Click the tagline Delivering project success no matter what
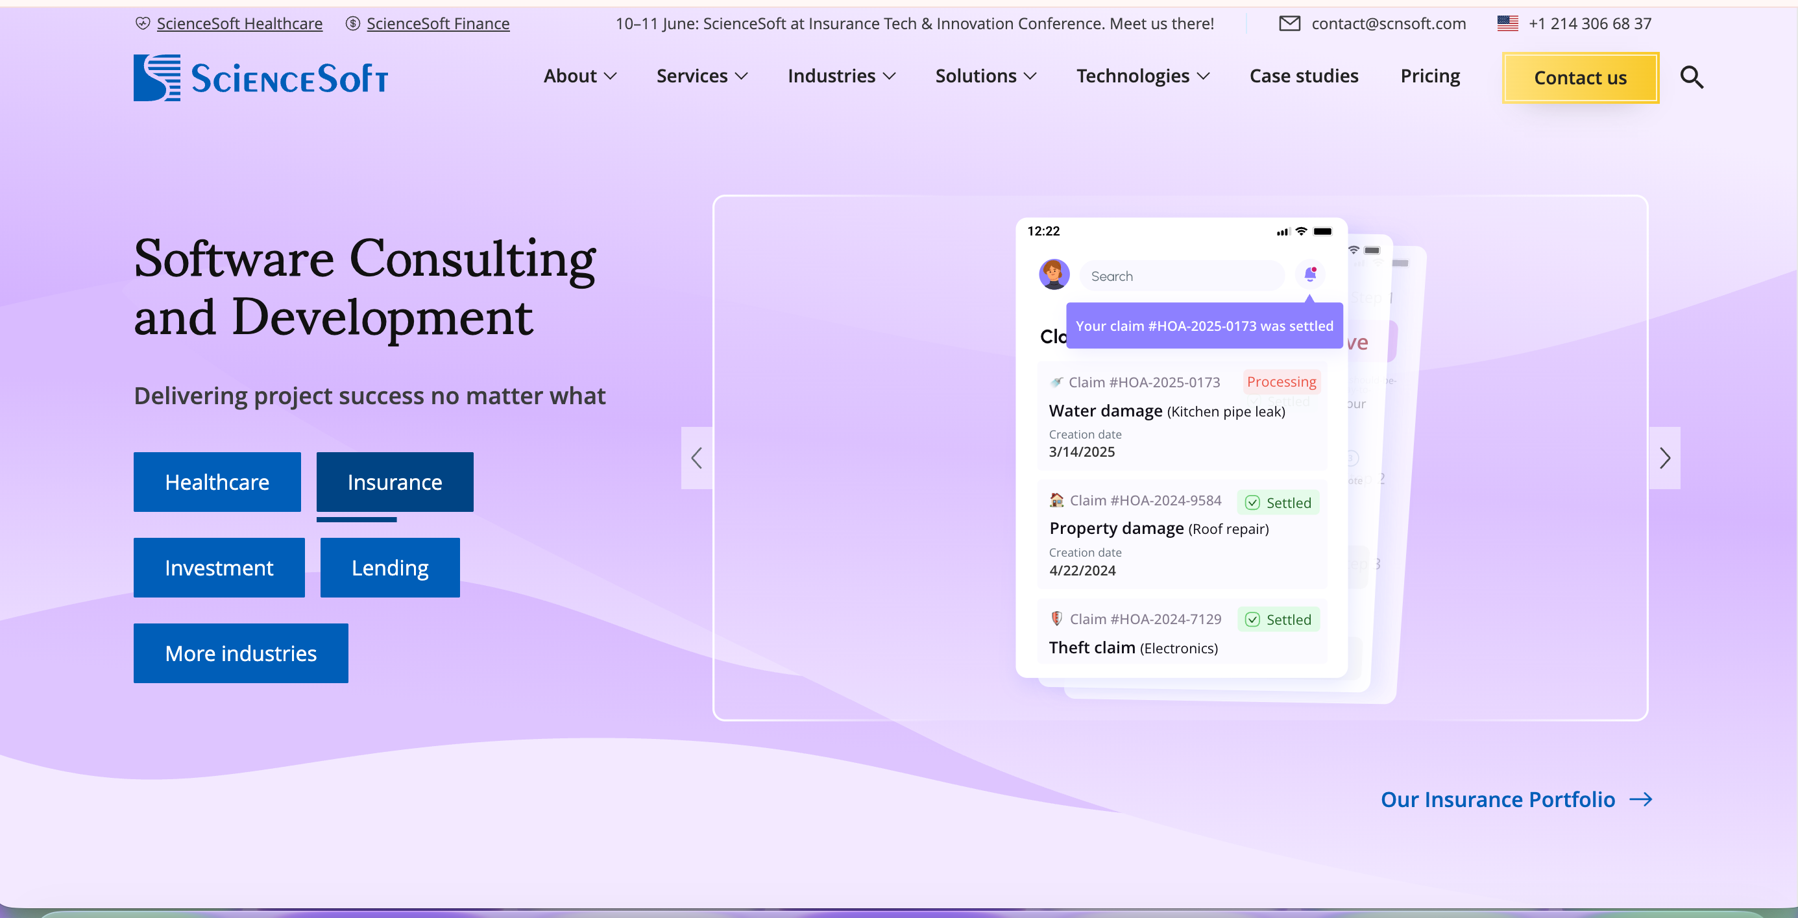This screenshot has height=918, width=1798. pyautogui.click(x=370, y=396)
